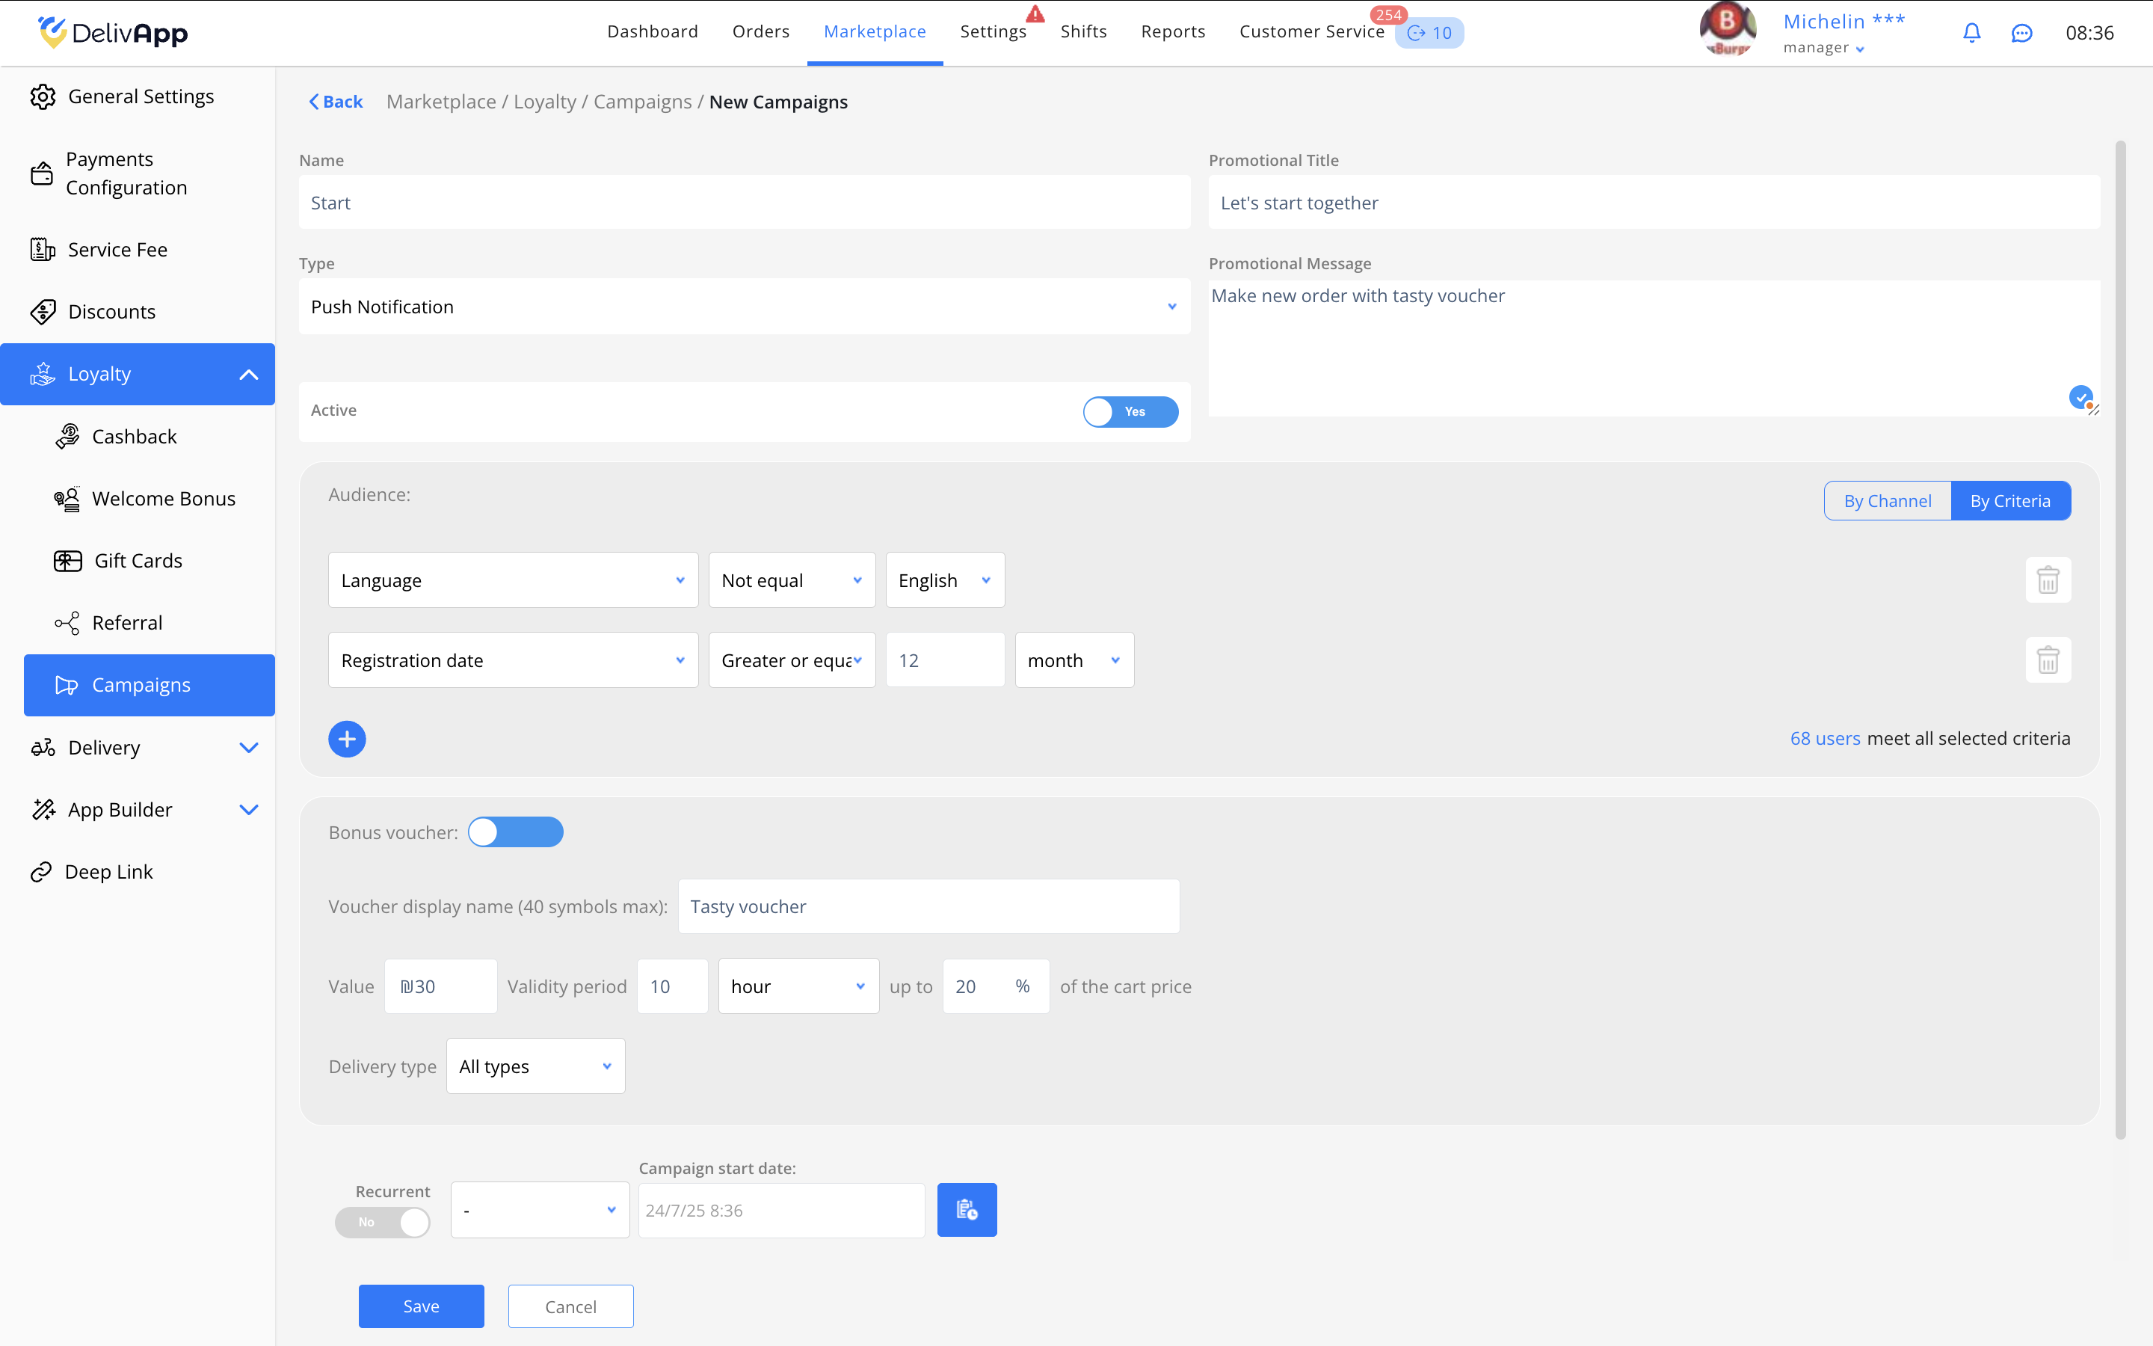The width and height of the screenshot is (2153, 1346).
Task: Enable the Recurrent toggle
Action: pyautogui.click(x=384, y=1223)
